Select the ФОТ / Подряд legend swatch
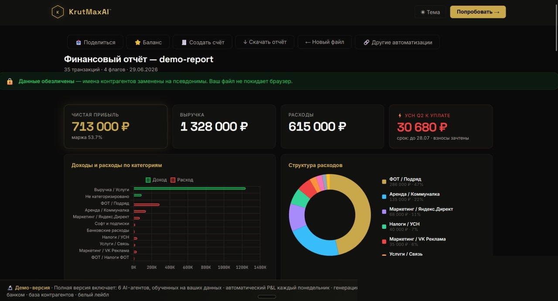The image size is (558, 301). [x=384, y=181]
